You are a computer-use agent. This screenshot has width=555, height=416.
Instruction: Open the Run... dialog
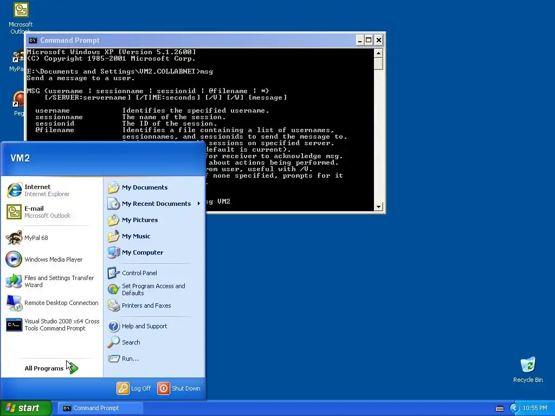[x=154, y=359]
